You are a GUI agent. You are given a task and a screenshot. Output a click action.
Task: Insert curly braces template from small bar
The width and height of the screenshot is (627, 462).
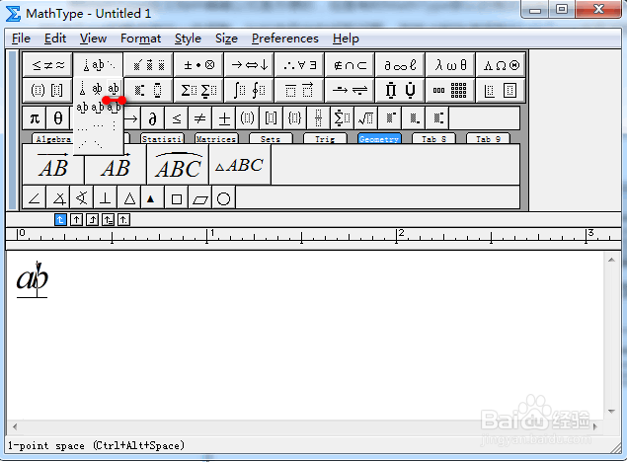[x=294, y=118]
